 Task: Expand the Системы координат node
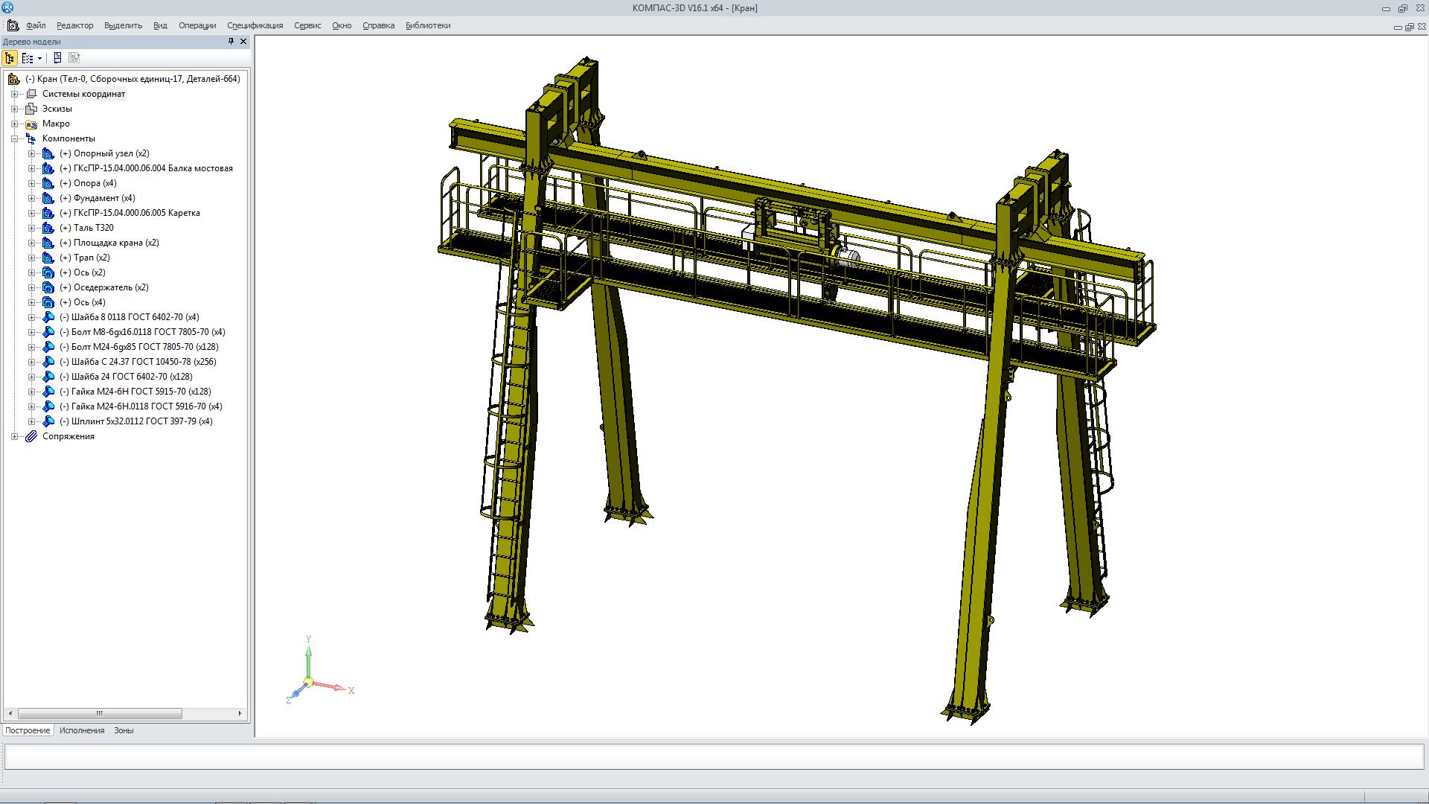tap(14, 94)
